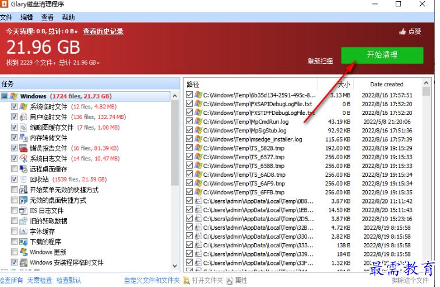Image resolution: width=440 pixels, height=287 pixels.
Task: Click file icon of Temp\0B8... row
Action: coord(198,201)
